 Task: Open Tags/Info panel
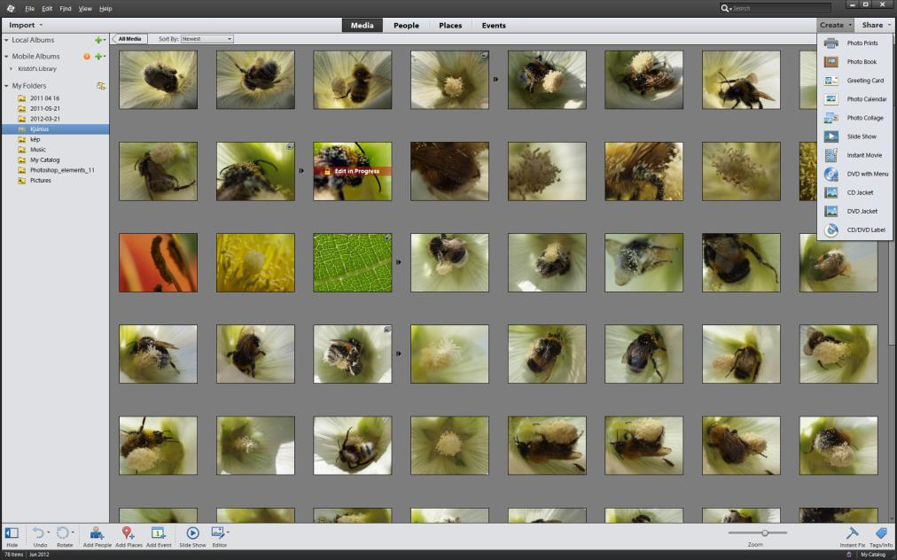tap(881, 537)
